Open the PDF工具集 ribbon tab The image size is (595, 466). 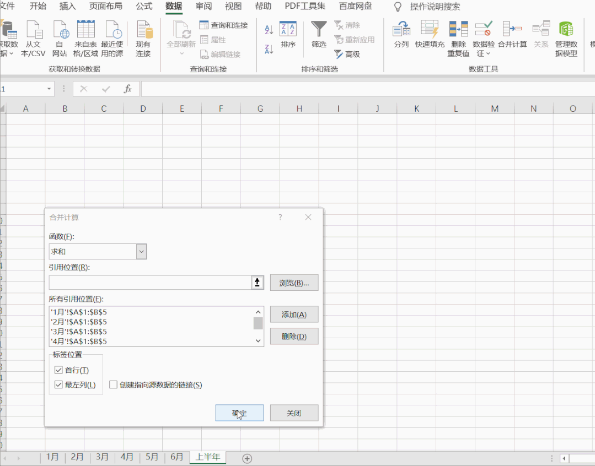305,6
